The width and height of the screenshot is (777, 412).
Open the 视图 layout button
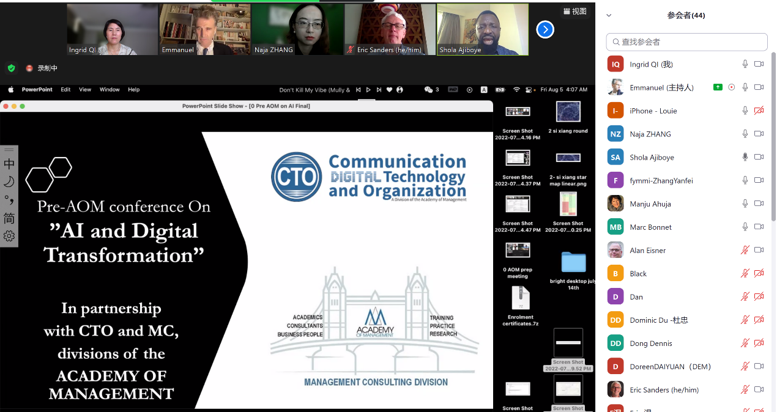tap(574, 12)
